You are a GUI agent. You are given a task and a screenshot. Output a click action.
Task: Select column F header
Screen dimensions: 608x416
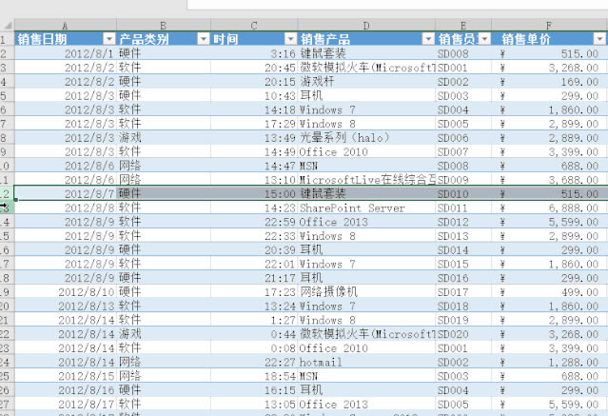point(549,26)
